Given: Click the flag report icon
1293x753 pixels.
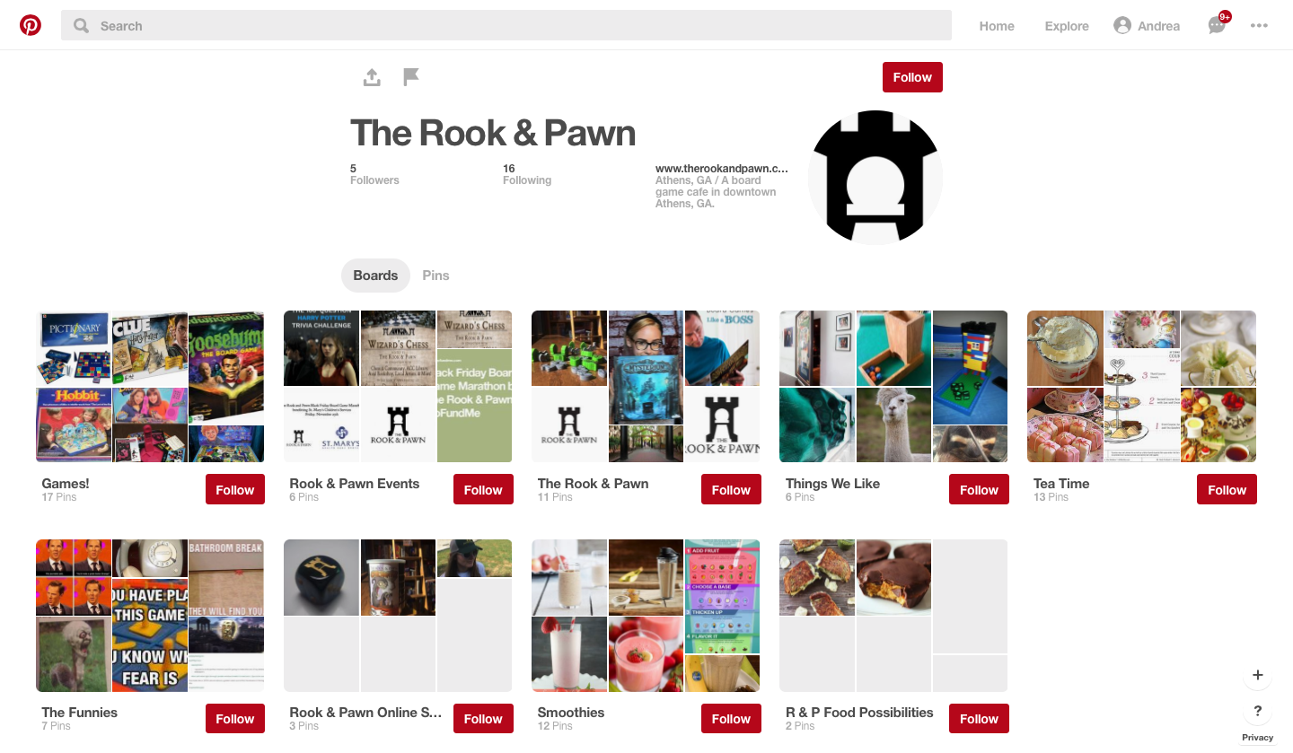Looking at the screenshot, I should (411, 77).
